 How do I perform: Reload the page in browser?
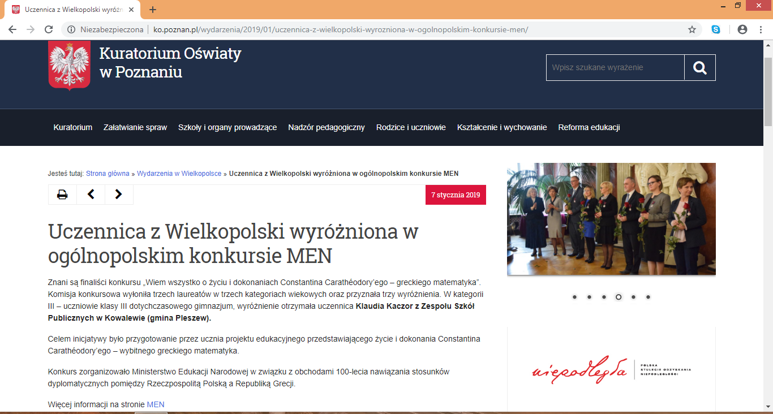49,29
